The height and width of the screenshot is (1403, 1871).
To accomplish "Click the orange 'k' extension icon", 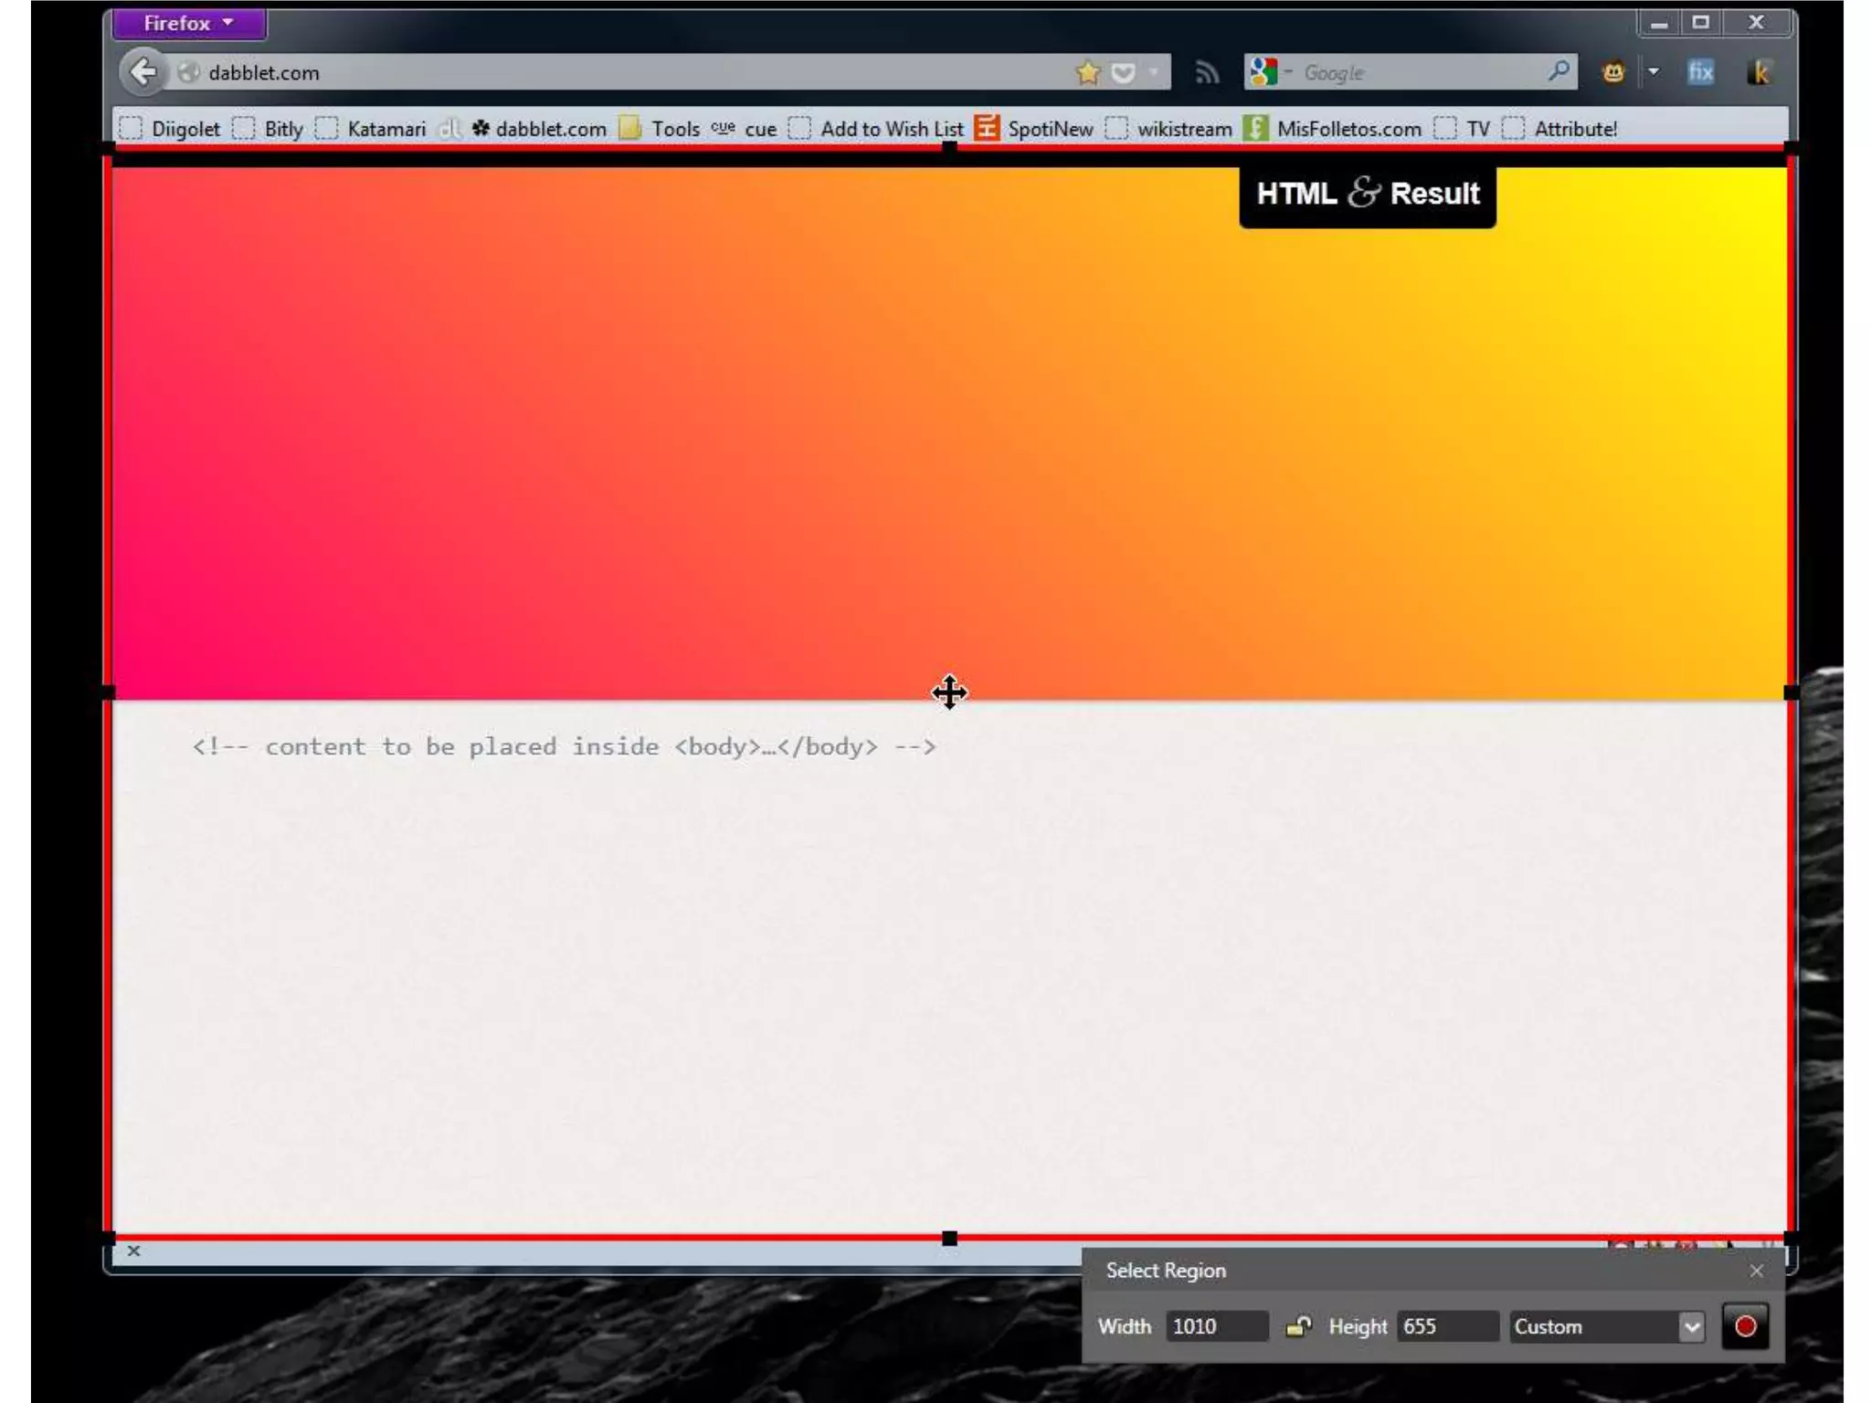I will click(x=1759, y=72).
